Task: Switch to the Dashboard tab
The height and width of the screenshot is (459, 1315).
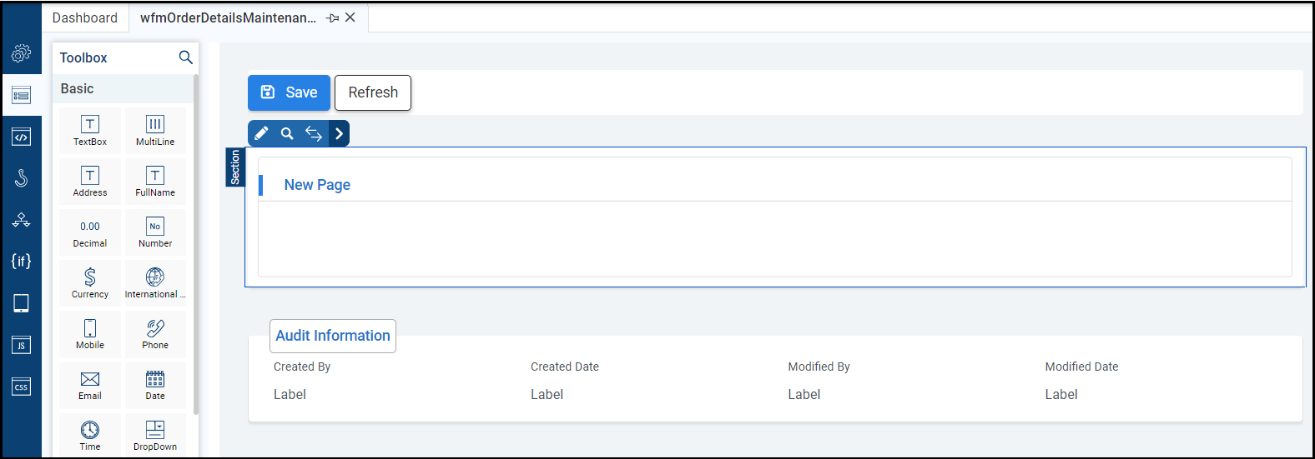Action: click(x=85, y=17)
